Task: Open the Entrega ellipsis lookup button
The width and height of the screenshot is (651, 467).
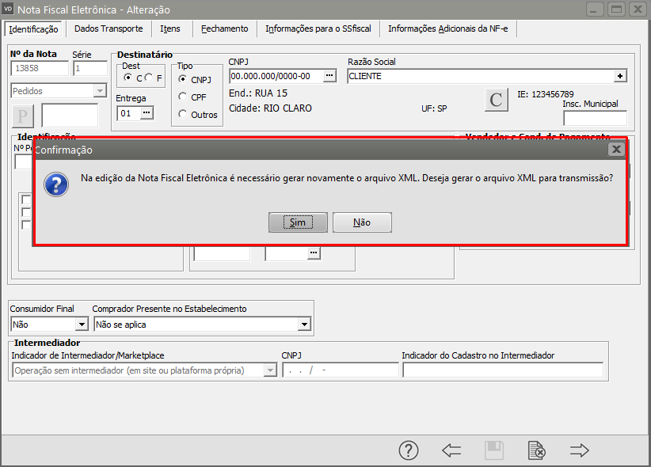Action: [x=146, y=113]
